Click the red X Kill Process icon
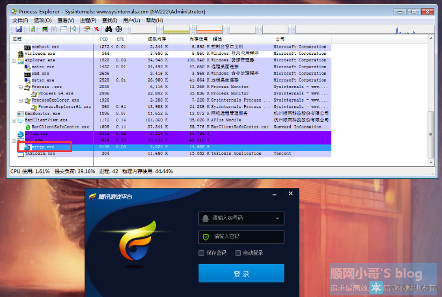This screenshot has width=442, height=297. coord(96,29)
